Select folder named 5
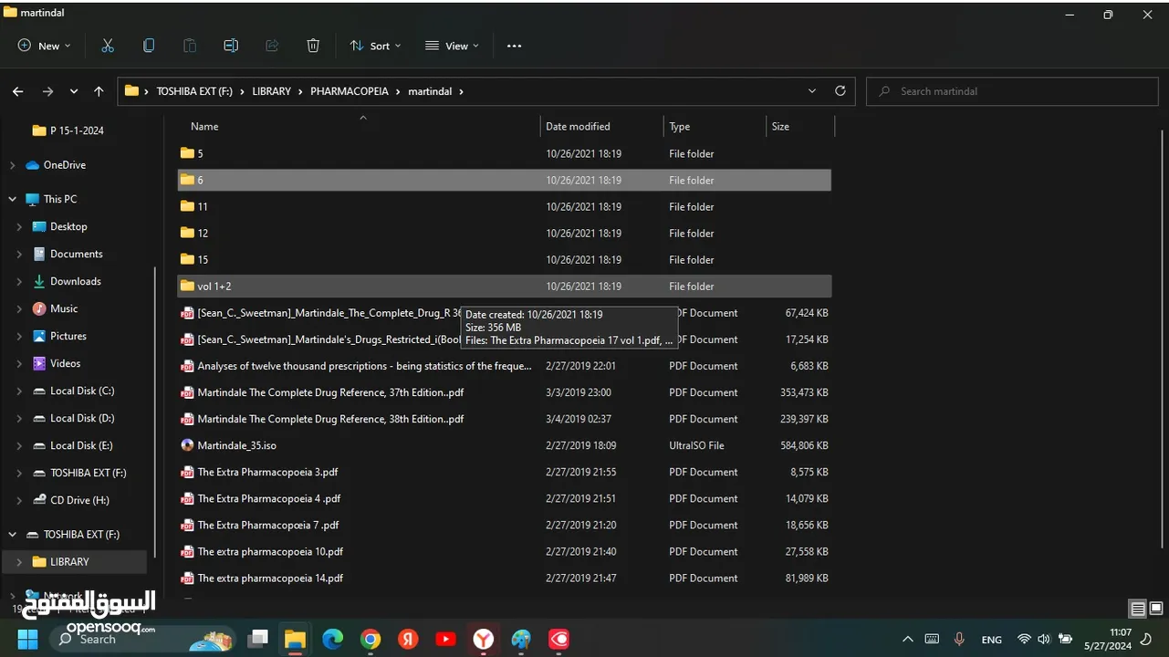Image resolution: width=1169 pixels, height=657 pixels. [504, 153]
